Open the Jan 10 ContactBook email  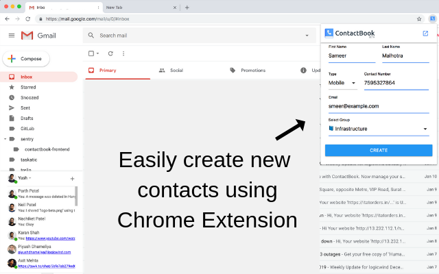pyautogui.click(x=379, y=177)
